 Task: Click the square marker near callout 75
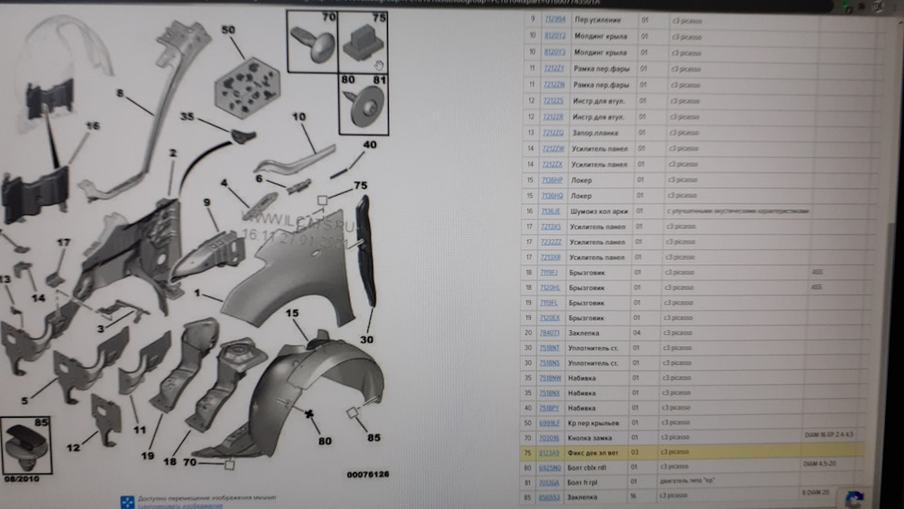pos(322,200)
